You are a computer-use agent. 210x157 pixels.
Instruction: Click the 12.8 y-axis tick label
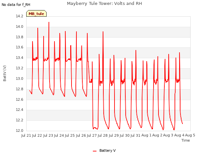[x=19, y=89]
